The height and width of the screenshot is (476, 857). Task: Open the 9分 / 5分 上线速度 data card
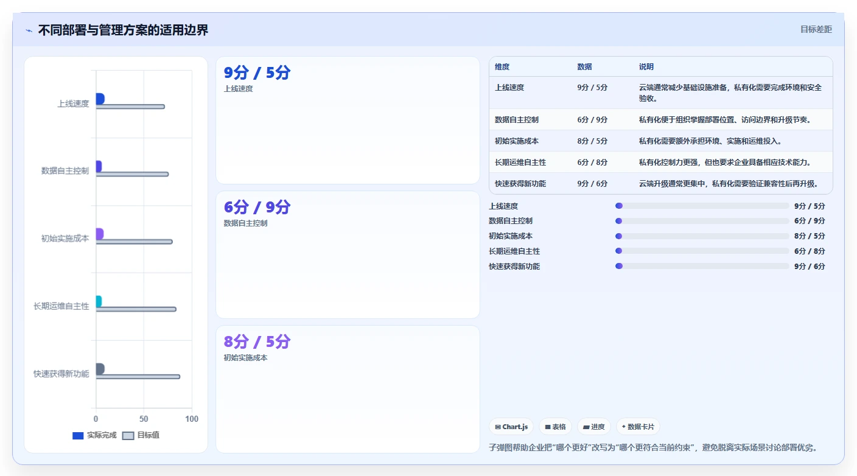(x=348, y=120)
